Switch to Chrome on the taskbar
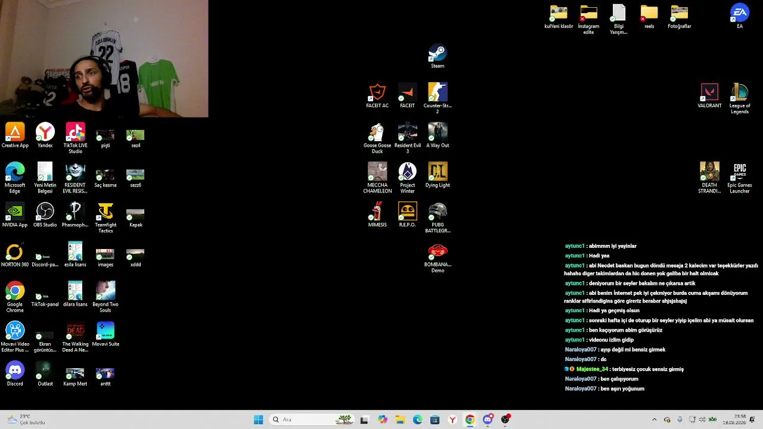Image resolution: width=763 pixels, height=429 pixels. click(x=470, y=419)
